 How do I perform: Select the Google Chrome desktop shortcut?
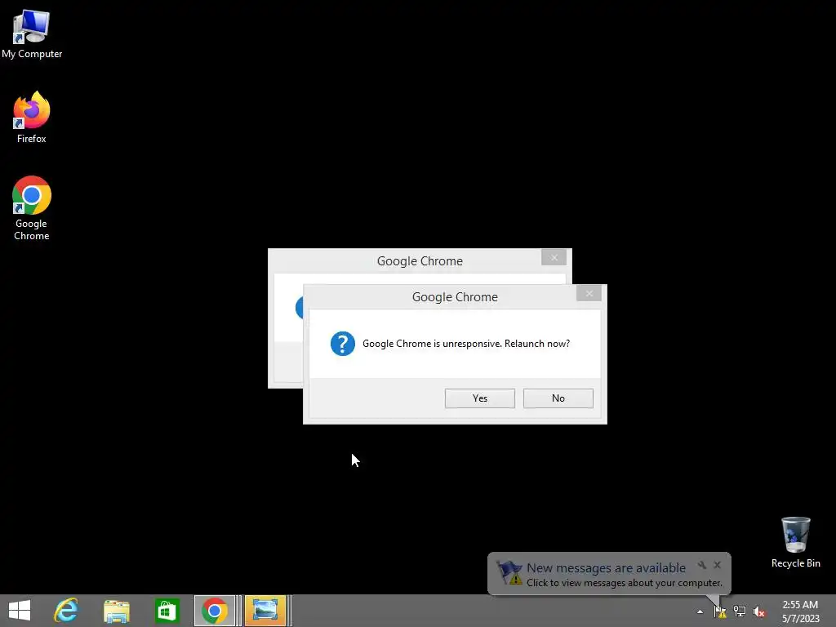point(32,208)
